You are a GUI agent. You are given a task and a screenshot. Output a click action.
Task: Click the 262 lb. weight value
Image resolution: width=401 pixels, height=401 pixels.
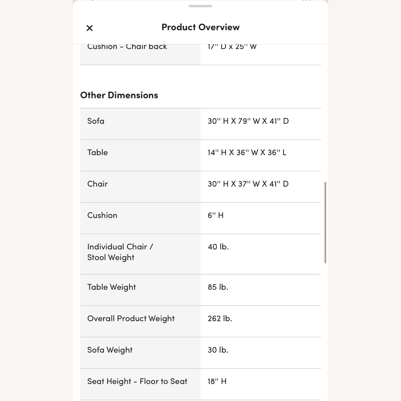(220, 318)
